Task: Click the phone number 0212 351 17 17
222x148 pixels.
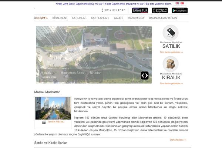Action: click(115, 10)
